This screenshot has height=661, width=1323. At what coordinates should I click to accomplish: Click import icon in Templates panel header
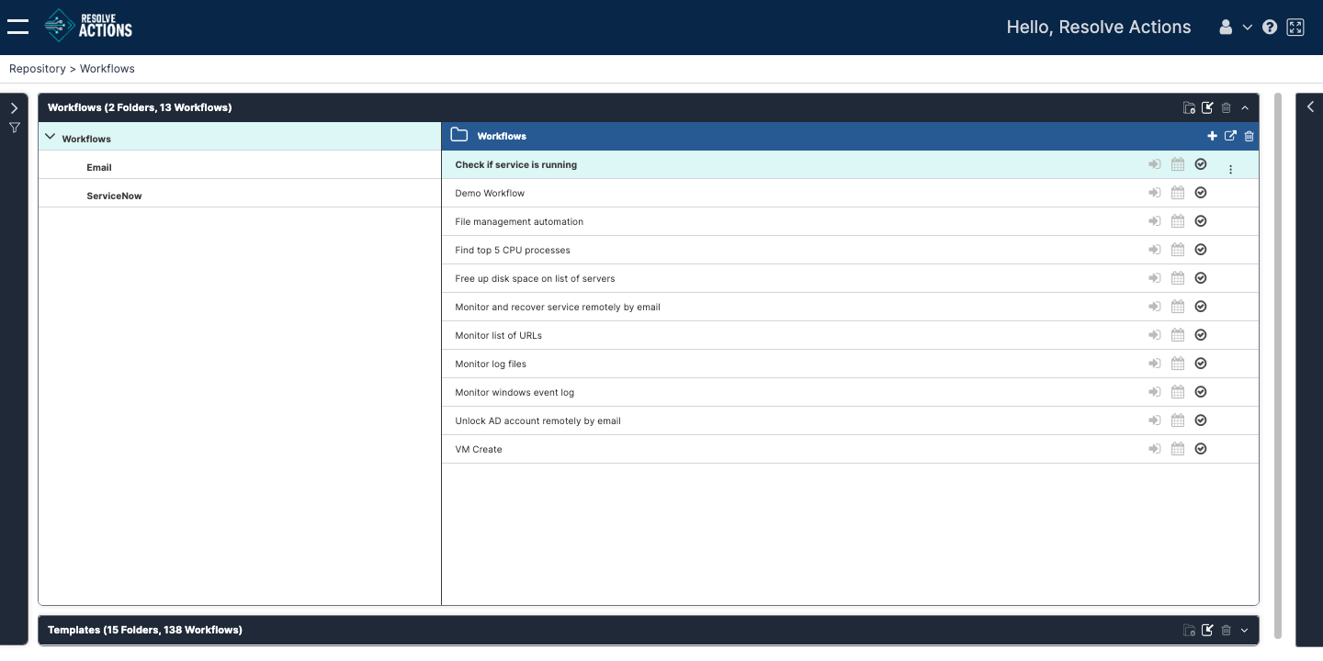coord(1208,630)
